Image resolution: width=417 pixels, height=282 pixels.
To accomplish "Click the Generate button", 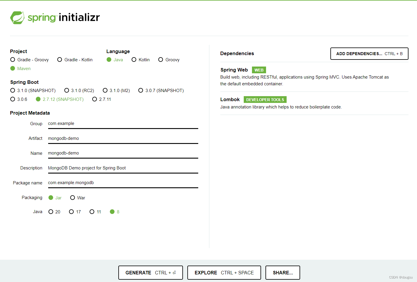I will pyautogui.click(x=151, y=273).
